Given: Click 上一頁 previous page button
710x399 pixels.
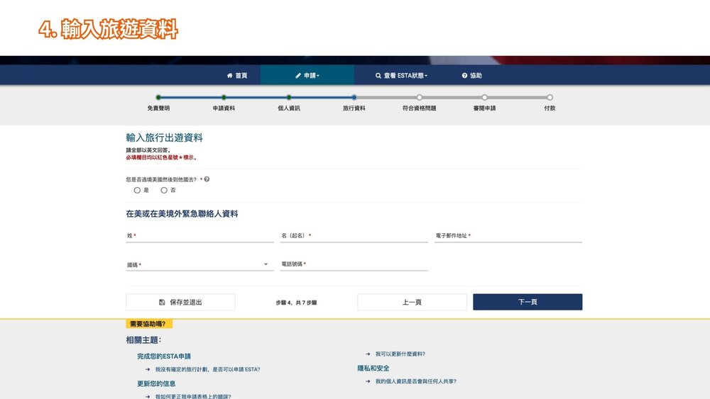Looking at the screenshot, I should pos(412,302).
